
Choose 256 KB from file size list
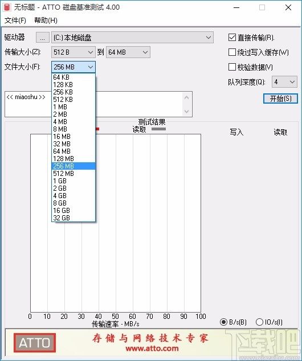click(74, 92)
